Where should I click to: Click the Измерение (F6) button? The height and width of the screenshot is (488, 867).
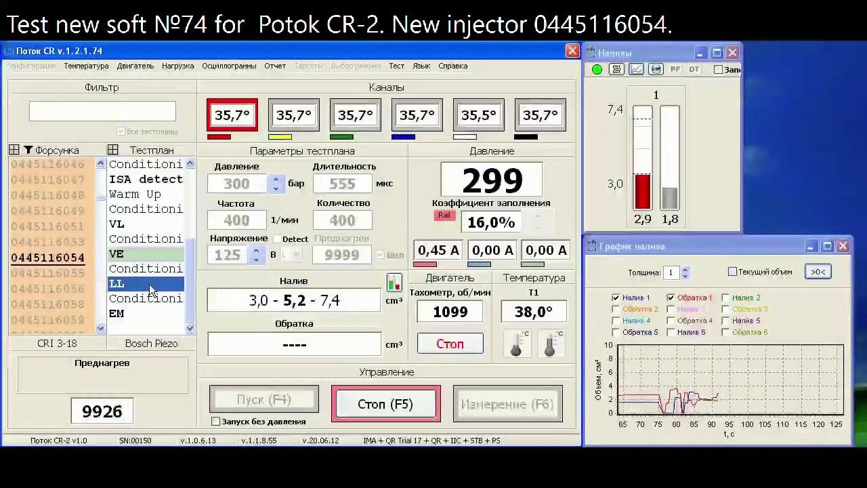[x=507, y=404]
